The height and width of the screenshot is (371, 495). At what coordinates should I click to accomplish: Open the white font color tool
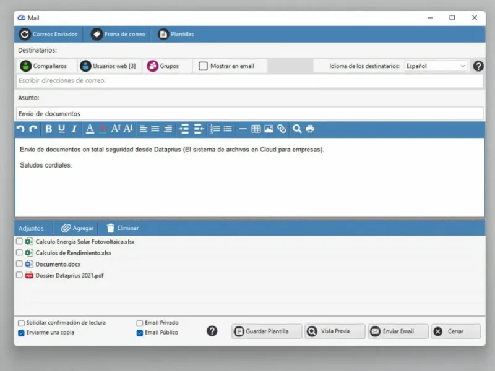[90, 129]
